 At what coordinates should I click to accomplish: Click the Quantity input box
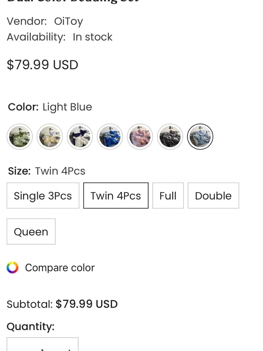[43, 344]
